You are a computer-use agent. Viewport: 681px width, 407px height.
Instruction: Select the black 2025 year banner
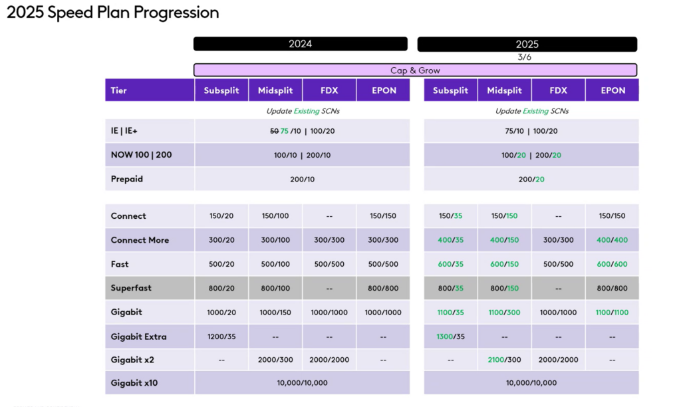click(x=527, y=45)
